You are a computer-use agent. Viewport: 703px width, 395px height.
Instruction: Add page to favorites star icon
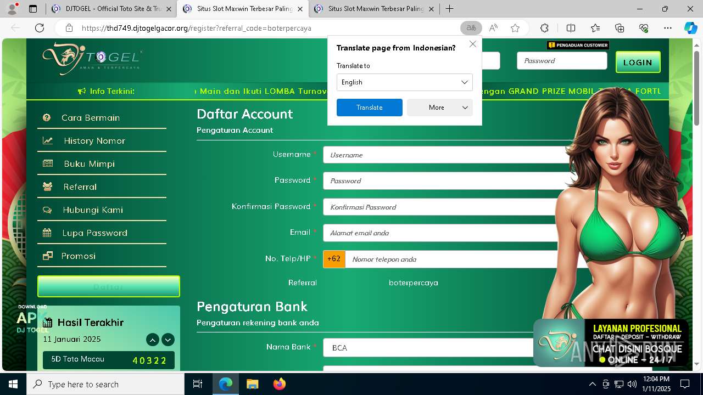[x=515, y=28]
